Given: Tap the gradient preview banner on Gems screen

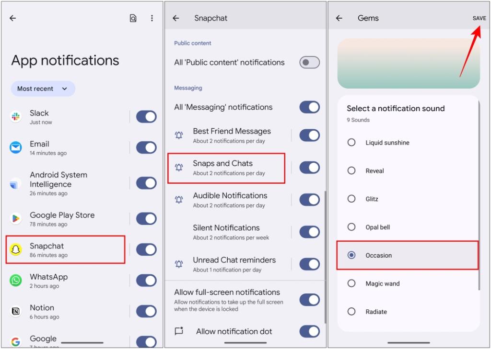Looking at the screenshot, I should pyautogui.click(x=408, y=63).
